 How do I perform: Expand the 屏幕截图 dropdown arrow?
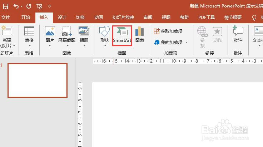68,46
